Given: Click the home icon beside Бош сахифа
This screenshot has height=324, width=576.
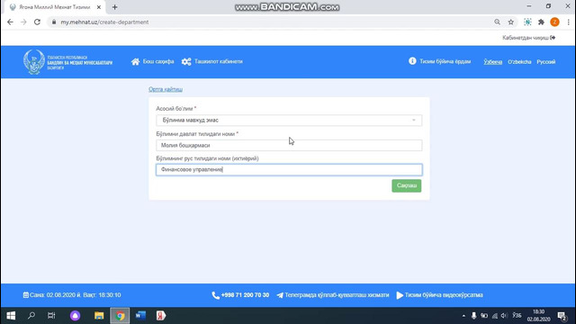Looking at the screenshot, I should point(136,62).
